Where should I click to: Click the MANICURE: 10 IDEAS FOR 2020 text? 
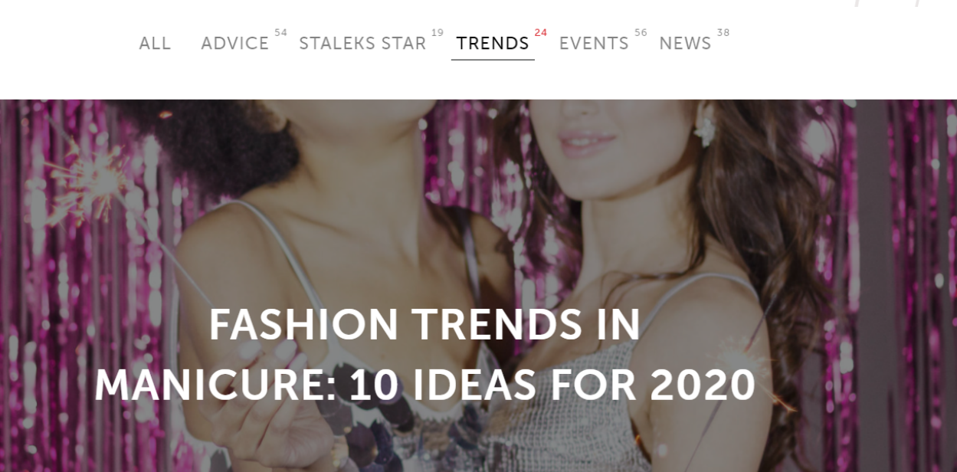pos(425,385)
